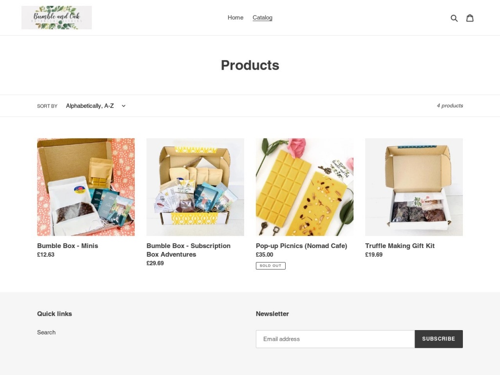Image resolution: width=500 pixels, height=375 pixels.
Task: Open the Bumble Box - Minis product image
Action: 86,187
